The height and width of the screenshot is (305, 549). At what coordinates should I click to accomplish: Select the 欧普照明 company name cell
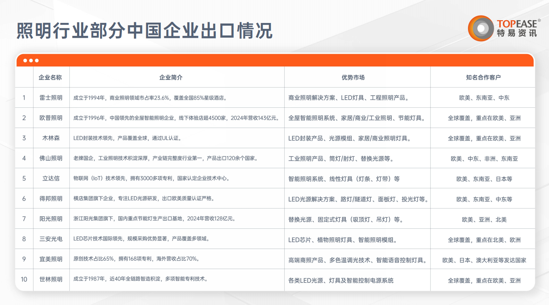tap(51, 118)
